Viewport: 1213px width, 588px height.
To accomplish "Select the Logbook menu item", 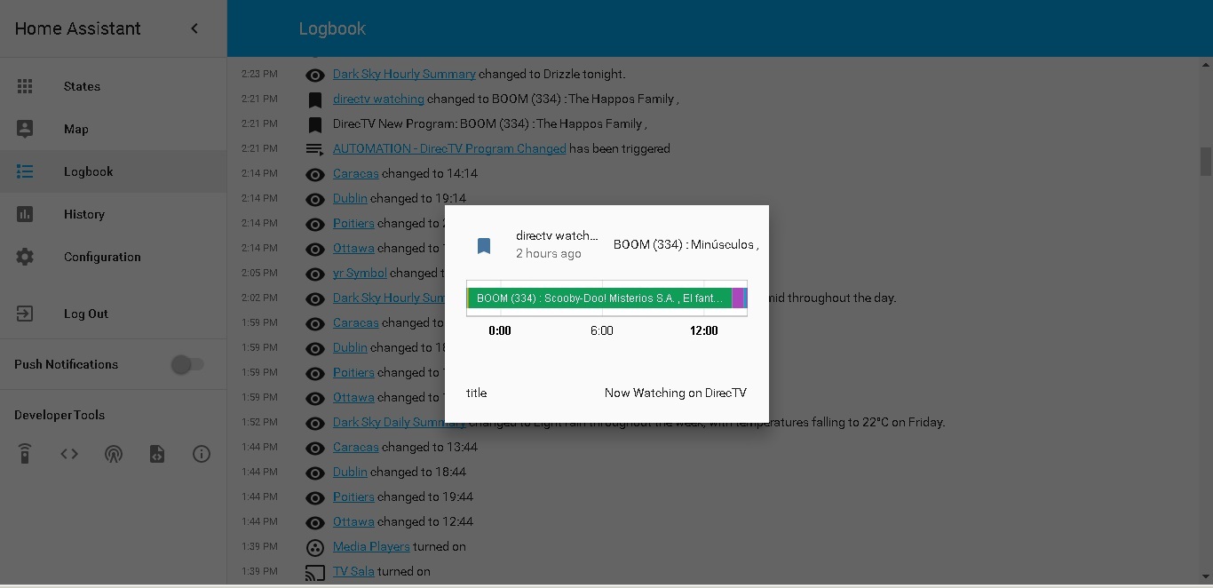I will click(88, 171).
